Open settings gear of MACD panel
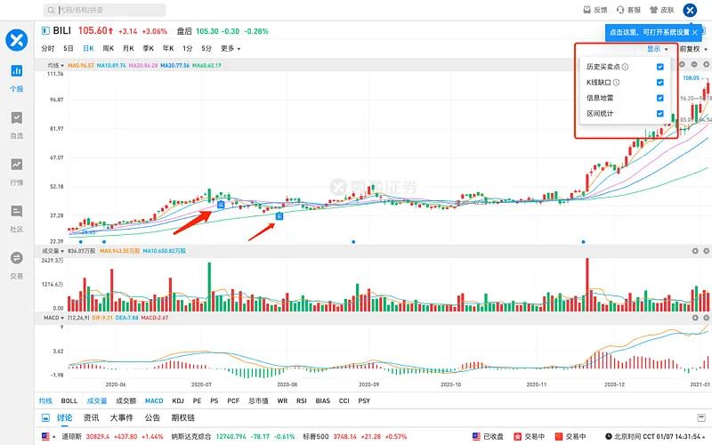Viewport: 712px width, 445px height. pyautogui.click(x=695, y=318)
